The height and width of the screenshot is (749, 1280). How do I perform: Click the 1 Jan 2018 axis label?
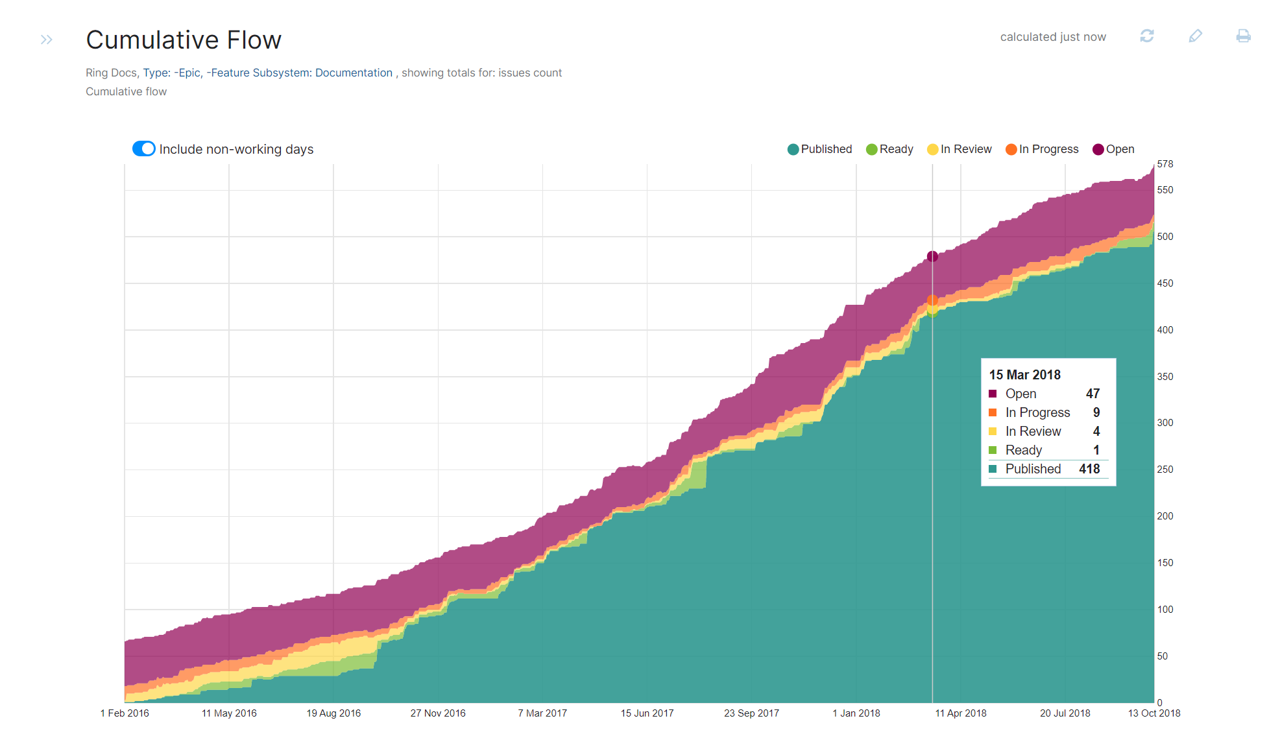click(856, 713)
